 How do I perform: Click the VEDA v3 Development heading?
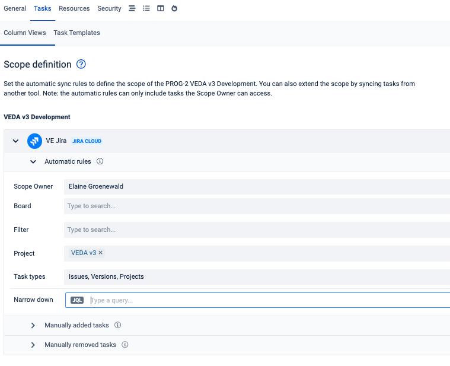(x=37, y=117)
